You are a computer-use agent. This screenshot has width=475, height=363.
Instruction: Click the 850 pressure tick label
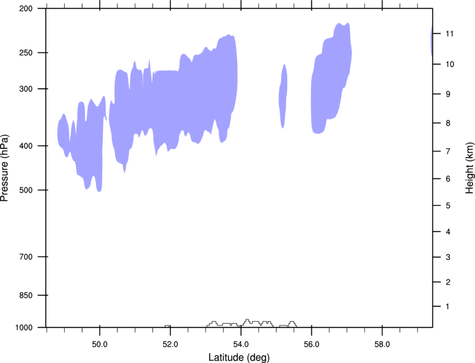click(x=26, y=295)
